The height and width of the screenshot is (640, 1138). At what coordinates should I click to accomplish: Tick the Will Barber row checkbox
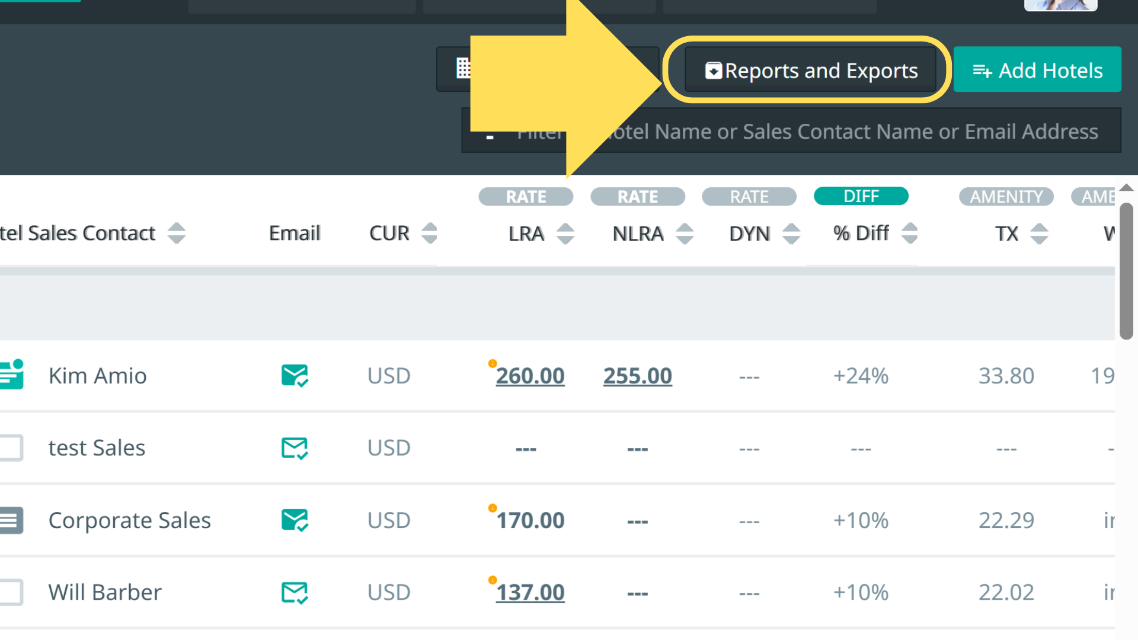point(11,593)
